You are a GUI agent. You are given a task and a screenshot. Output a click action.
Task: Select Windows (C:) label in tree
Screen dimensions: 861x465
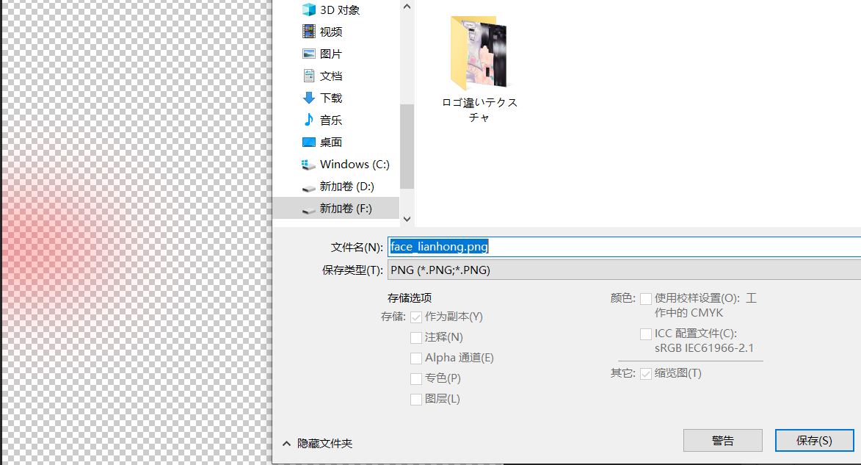(355, 164)
